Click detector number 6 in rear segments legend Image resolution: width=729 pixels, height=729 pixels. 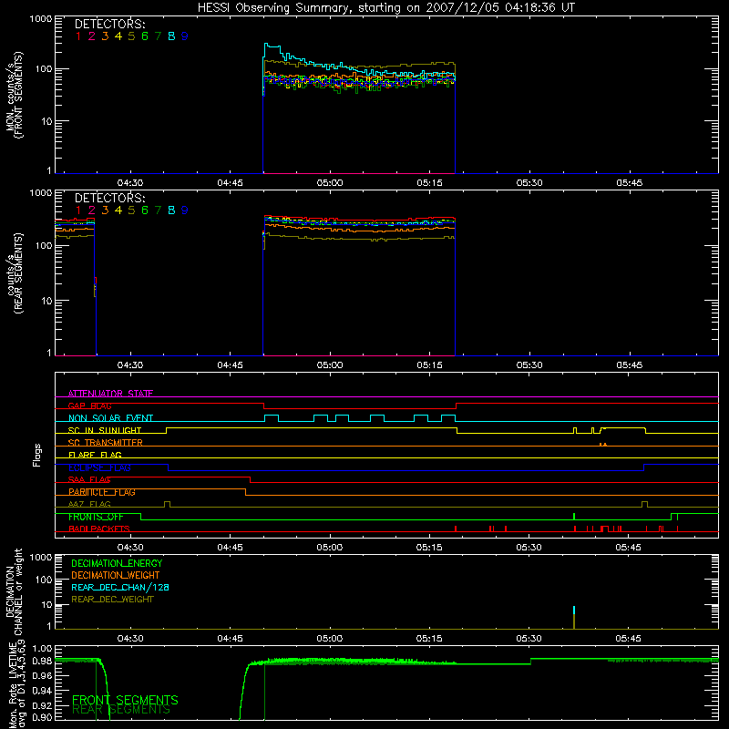coord(145,210)
